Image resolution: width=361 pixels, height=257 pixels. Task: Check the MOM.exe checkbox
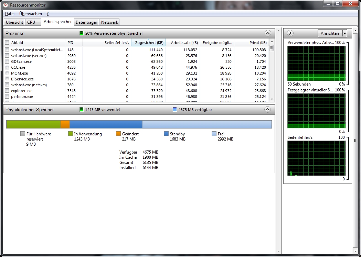pyautogui.click(x=7, y=73)
